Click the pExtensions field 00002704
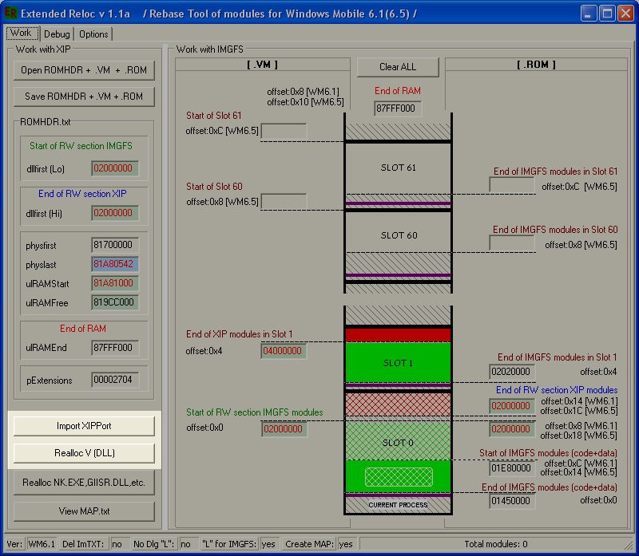The image size is (639, 556). point(115,381)
